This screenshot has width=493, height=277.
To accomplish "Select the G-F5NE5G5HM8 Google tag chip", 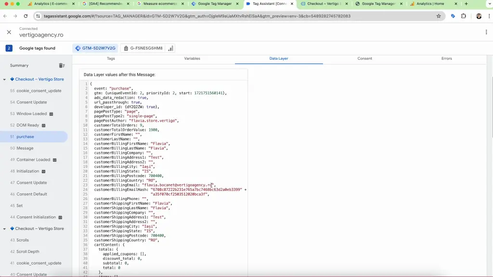I will coord(143,48).
